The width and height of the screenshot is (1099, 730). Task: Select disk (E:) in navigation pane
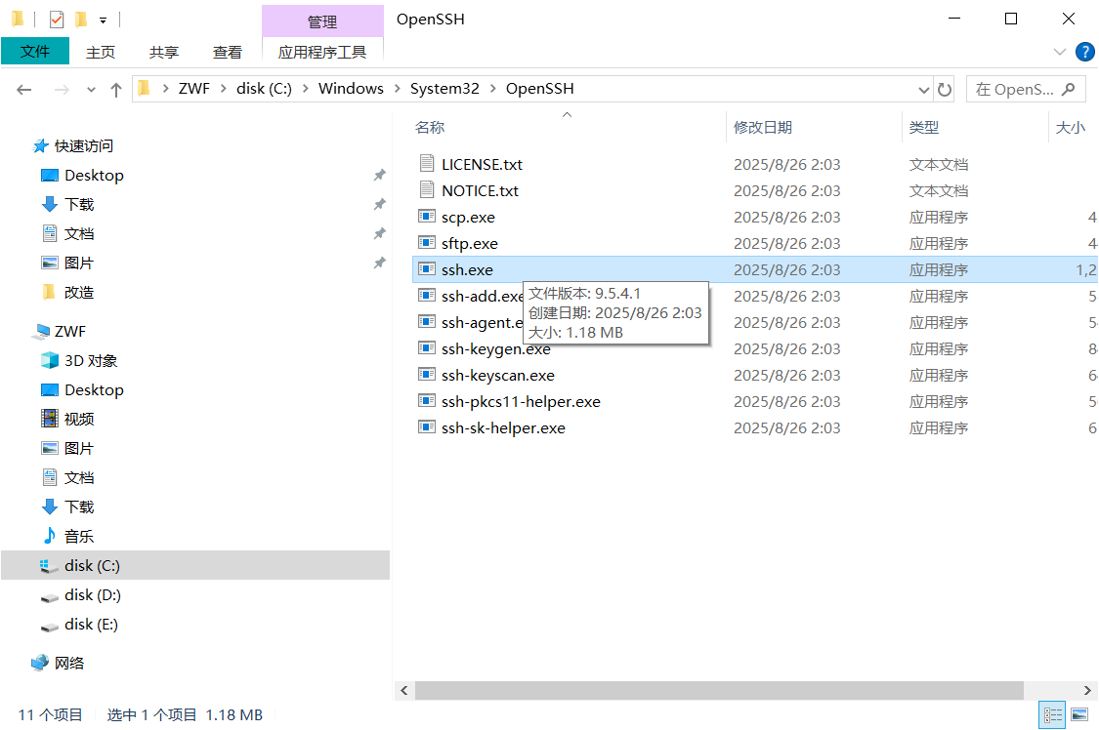pos(91,625)
